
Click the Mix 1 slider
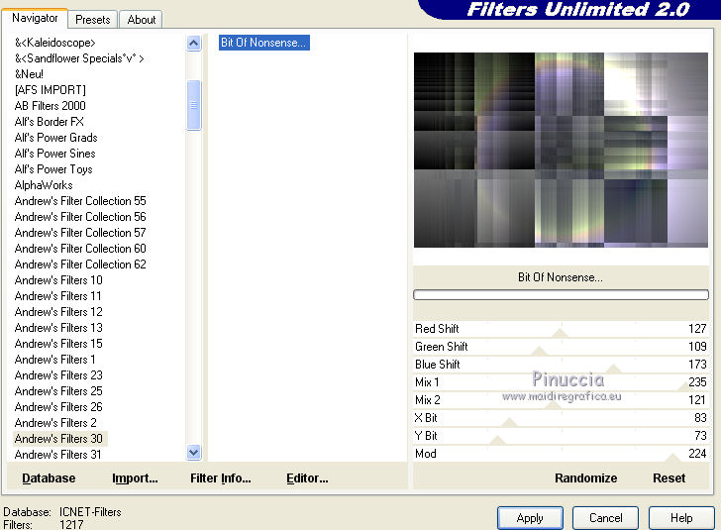(x=561, y=382)
